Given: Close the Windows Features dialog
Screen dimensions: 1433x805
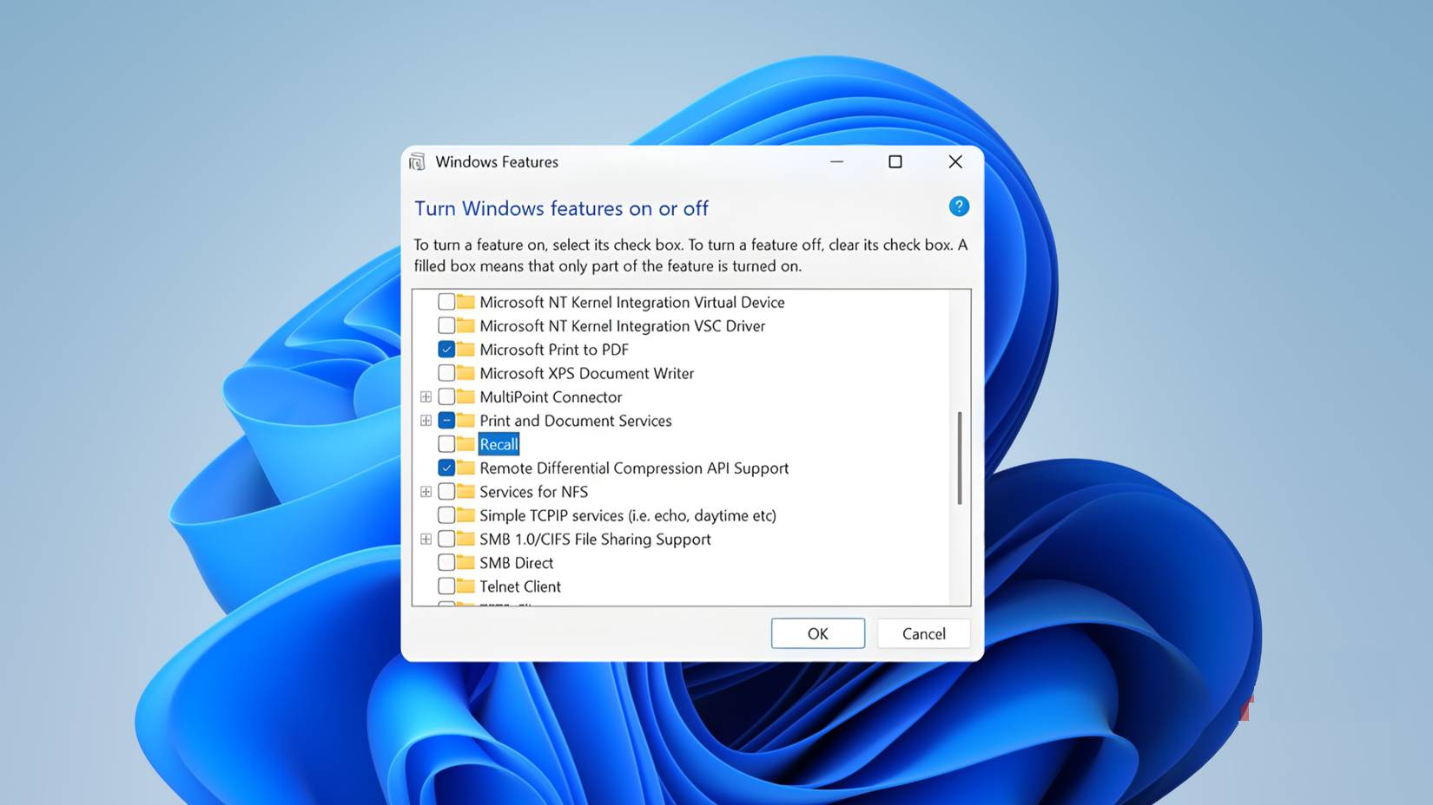Looking at the screenshot, I should 955,162.
